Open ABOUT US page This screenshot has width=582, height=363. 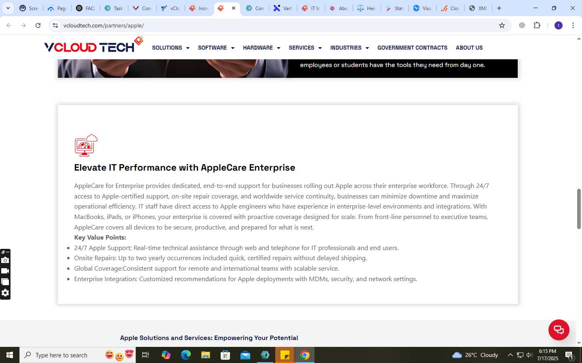tap(469, 48)
